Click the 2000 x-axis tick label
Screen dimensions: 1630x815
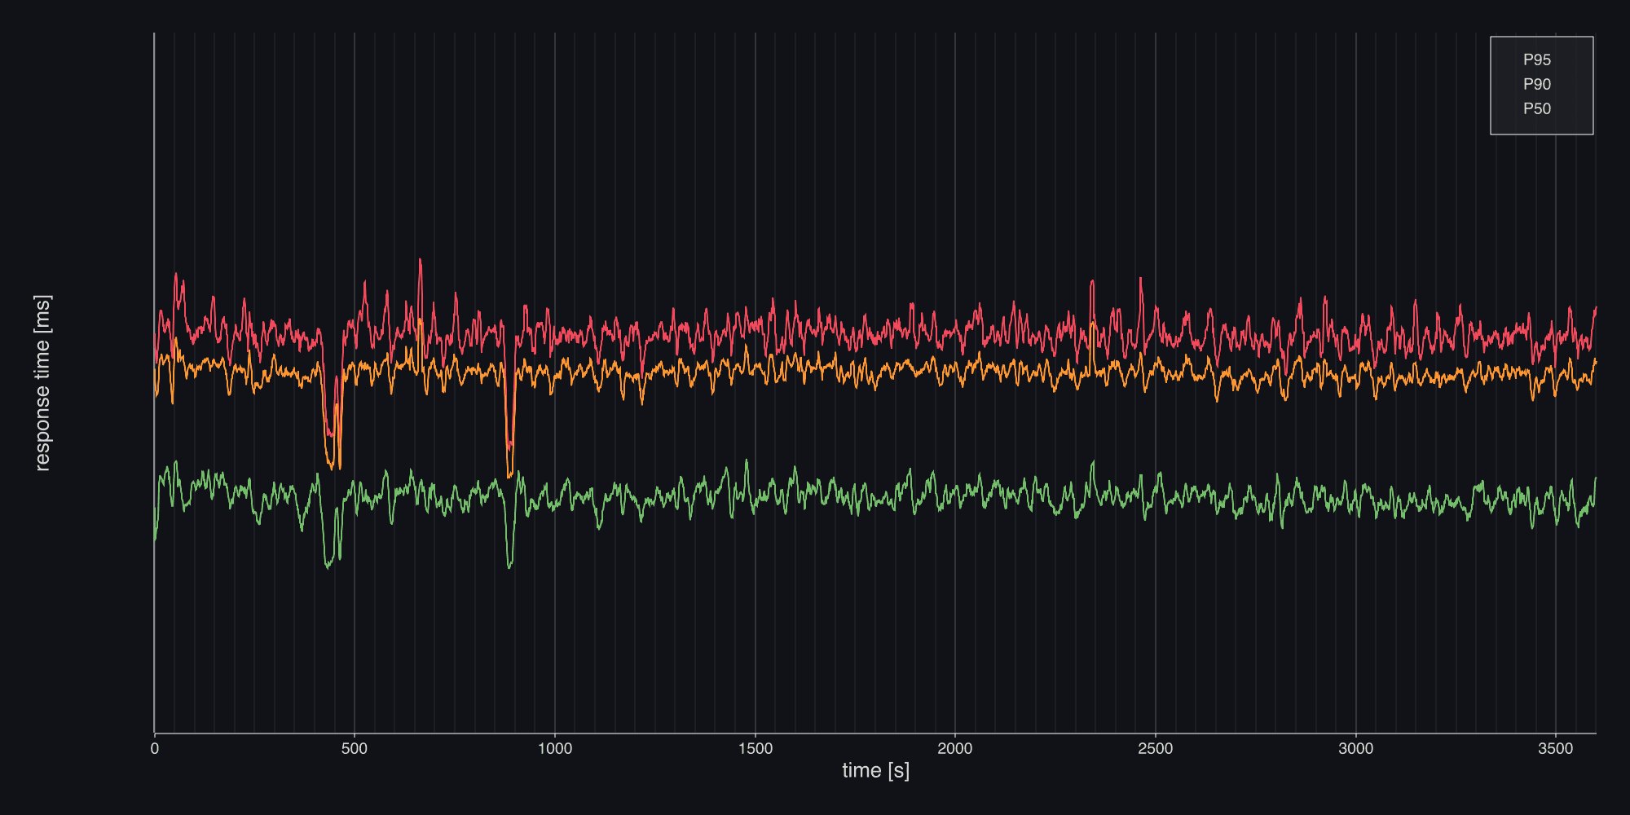(955, 749)
